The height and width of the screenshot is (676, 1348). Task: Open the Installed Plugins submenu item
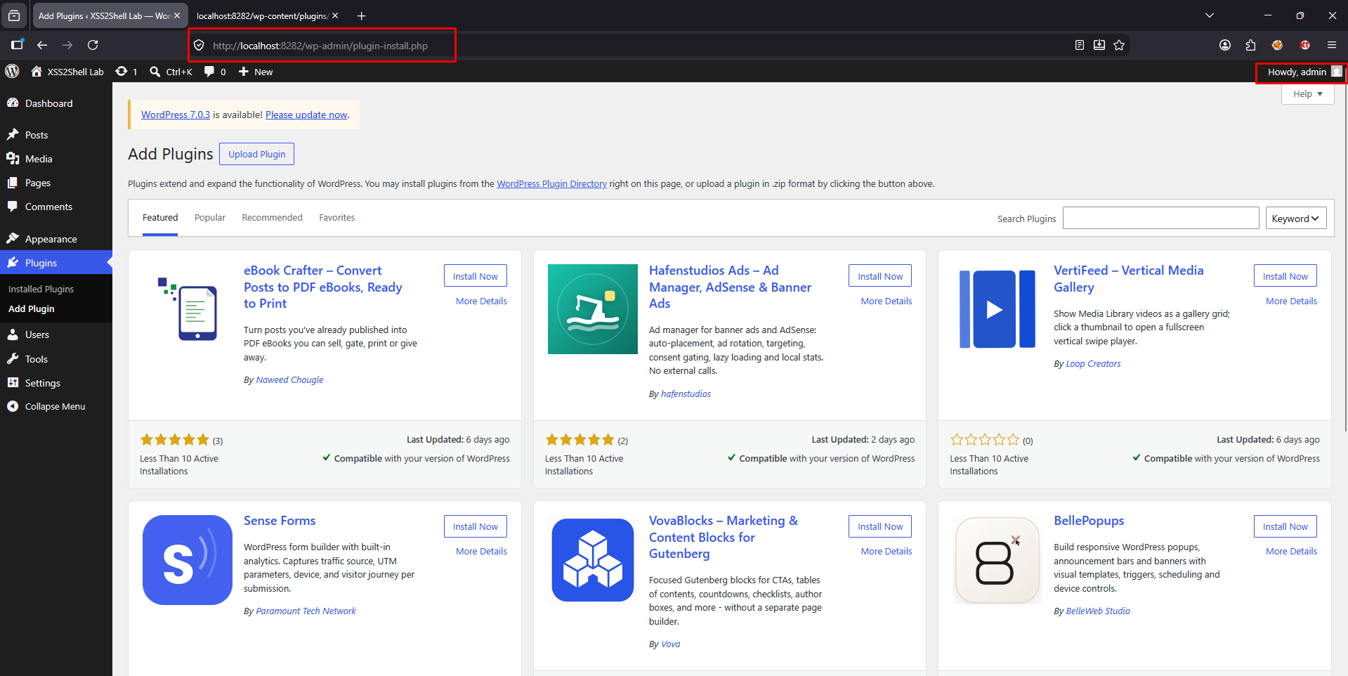click(41, 289)
